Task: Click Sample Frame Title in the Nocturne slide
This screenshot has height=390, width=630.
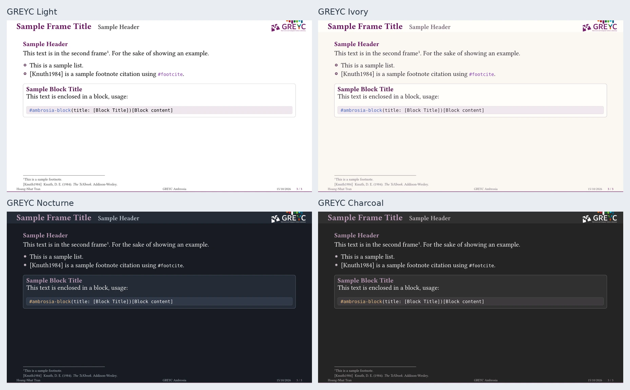Action: click(x=54, y=218)
